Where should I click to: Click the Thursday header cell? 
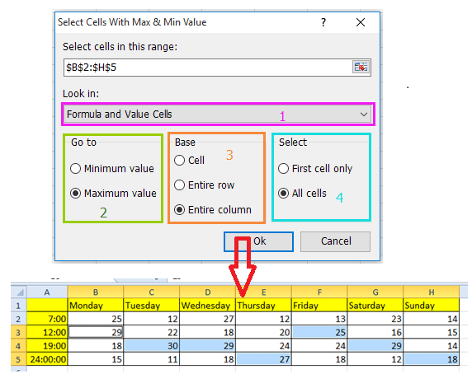tap(263, 305)
